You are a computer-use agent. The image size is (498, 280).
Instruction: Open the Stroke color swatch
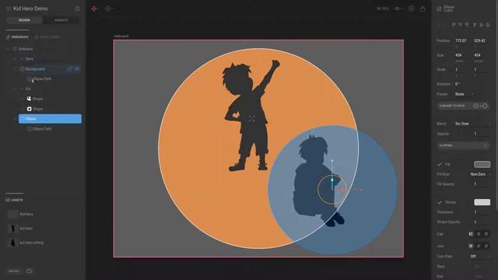click(x=482, y=202)
